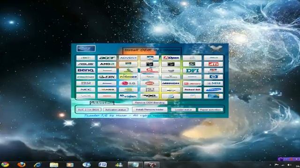Launch Firefox from the taskbar
This screenshot has width=300, height=168.
(x=22, y=164)
